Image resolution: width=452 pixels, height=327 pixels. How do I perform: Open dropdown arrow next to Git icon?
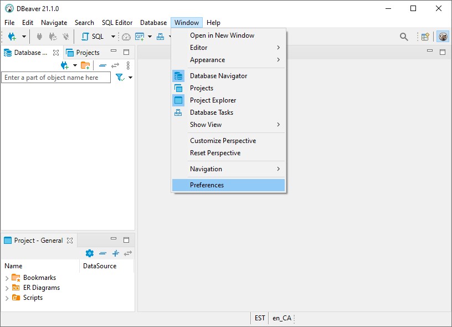[150, 37]
